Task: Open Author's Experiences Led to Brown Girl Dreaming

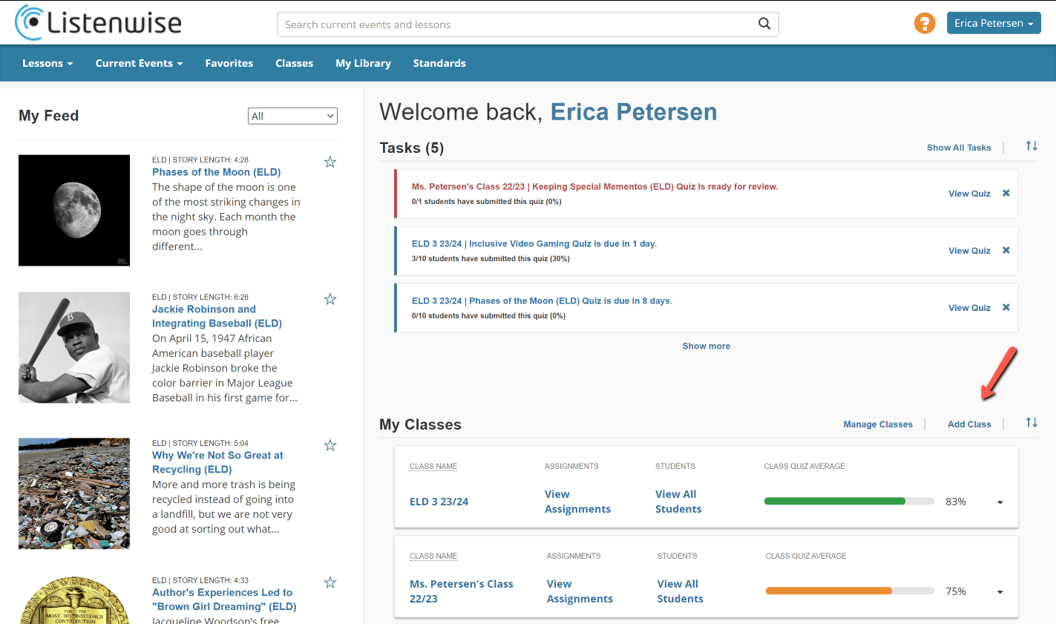Action: 224,600
